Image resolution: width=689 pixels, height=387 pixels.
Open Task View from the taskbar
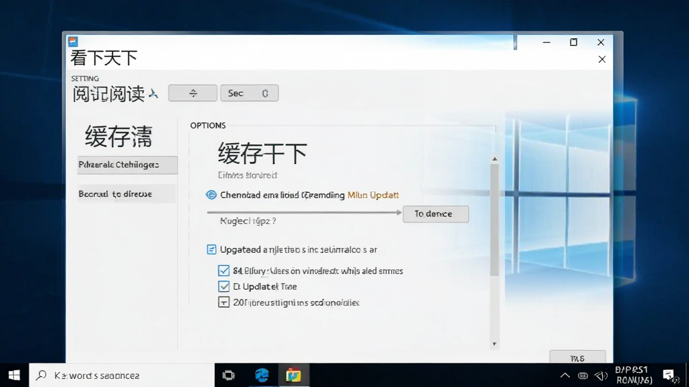229,375
